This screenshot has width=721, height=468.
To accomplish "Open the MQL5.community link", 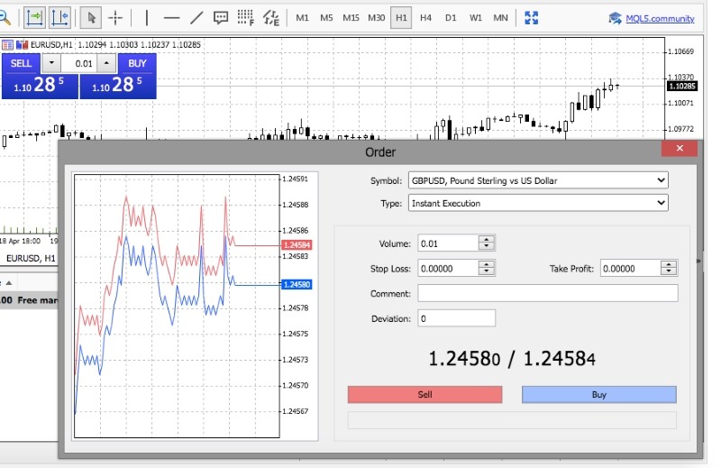I will [660, 18].
